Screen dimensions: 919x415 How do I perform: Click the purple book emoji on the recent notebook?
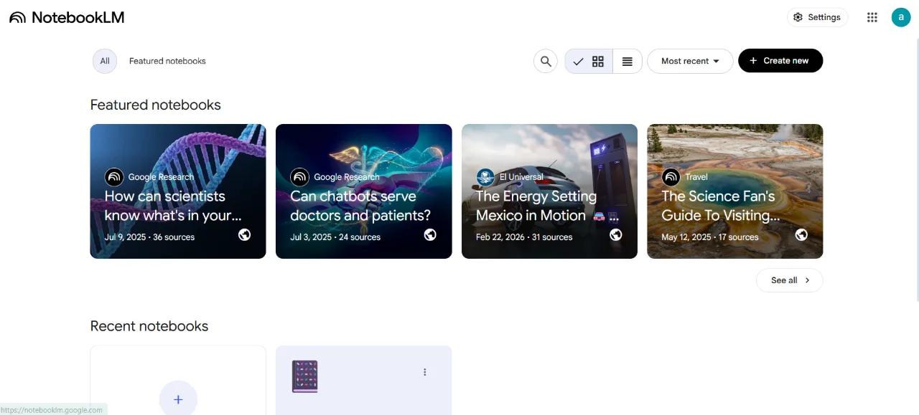pyautogui.click(x=305, y=376)
